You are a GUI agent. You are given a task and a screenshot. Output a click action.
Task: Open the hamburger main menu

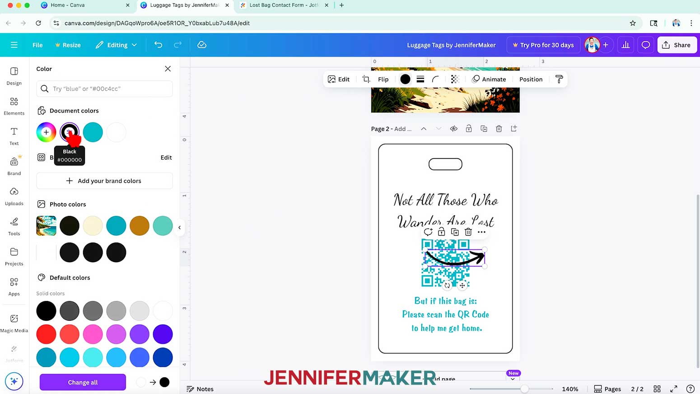[14, 45]
